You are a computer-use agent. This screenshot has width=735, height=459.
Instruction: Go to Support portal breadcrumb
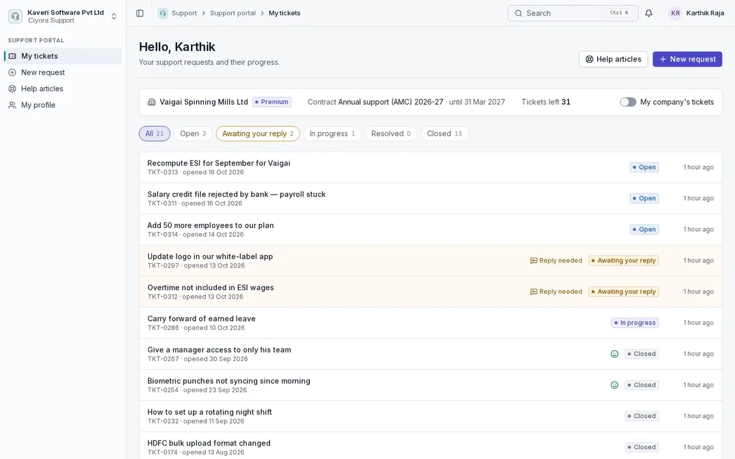point(233,13)
